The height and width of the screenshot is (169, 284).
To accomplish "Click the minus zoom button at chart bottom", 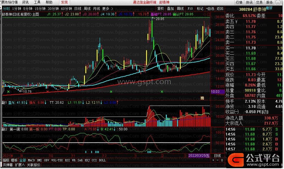I will coord(218,160).
